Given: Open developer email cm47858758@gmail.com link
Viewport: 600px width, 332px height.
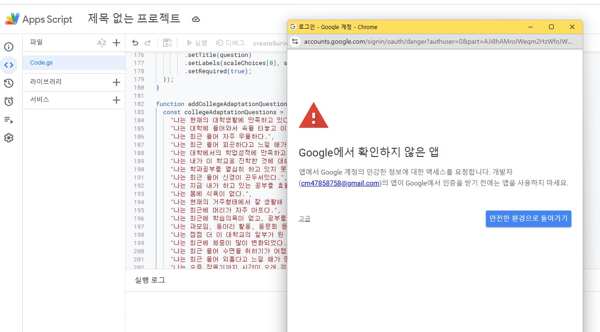Looking at the screenshot, I should pos(340,183).
